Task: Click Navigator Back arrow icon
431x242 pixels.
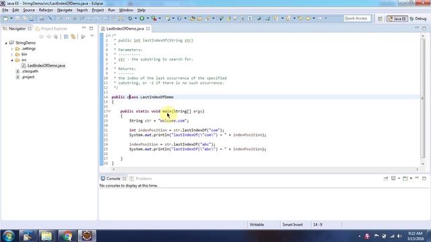Action: point(42,36)
